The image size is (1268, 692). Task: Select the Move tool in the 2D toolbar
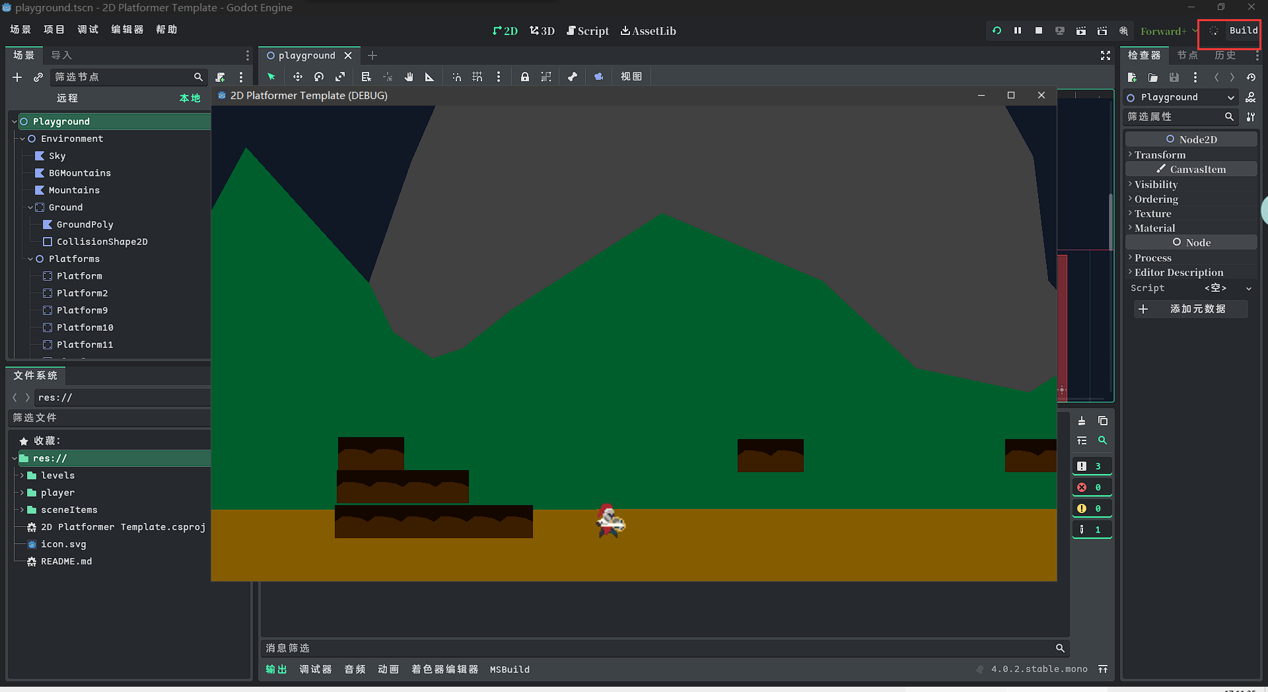coord(297,76)
